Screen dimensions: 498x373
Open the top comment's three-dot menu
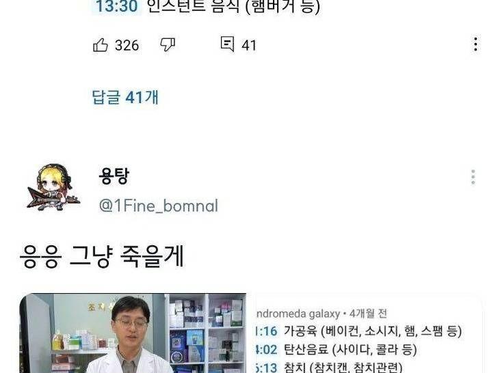click(x=475, y=44)
